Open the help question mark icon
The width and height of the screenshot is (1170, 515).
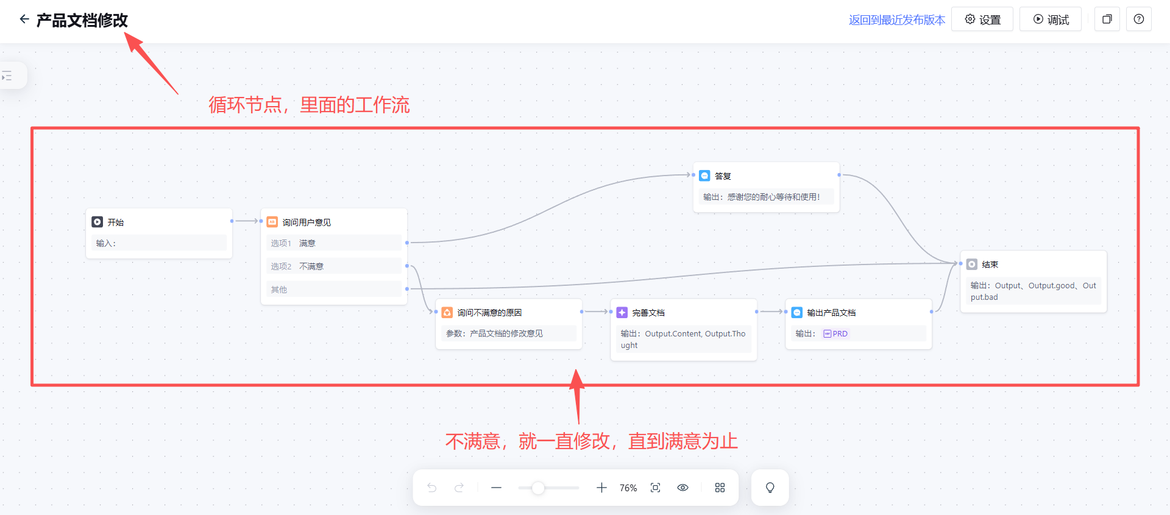point(1139,20)
